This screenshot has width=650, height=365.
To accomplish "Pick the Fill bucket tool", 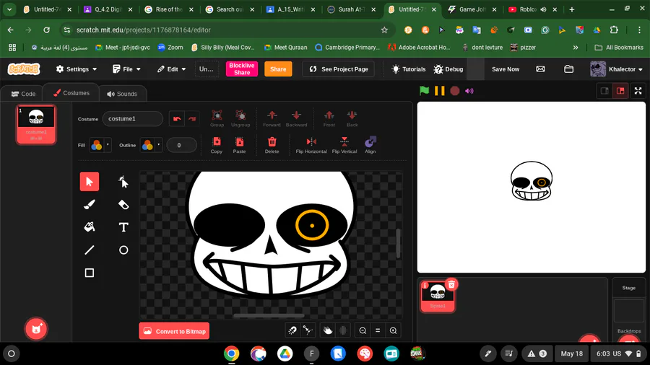I will [89, 227].
